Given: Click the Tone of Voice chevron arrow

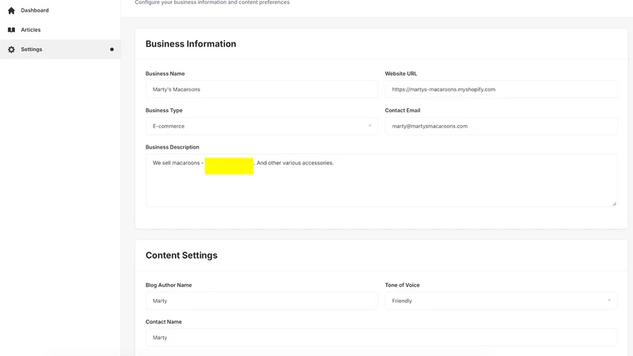Looking at the screenshot, I should pos(609,301).
